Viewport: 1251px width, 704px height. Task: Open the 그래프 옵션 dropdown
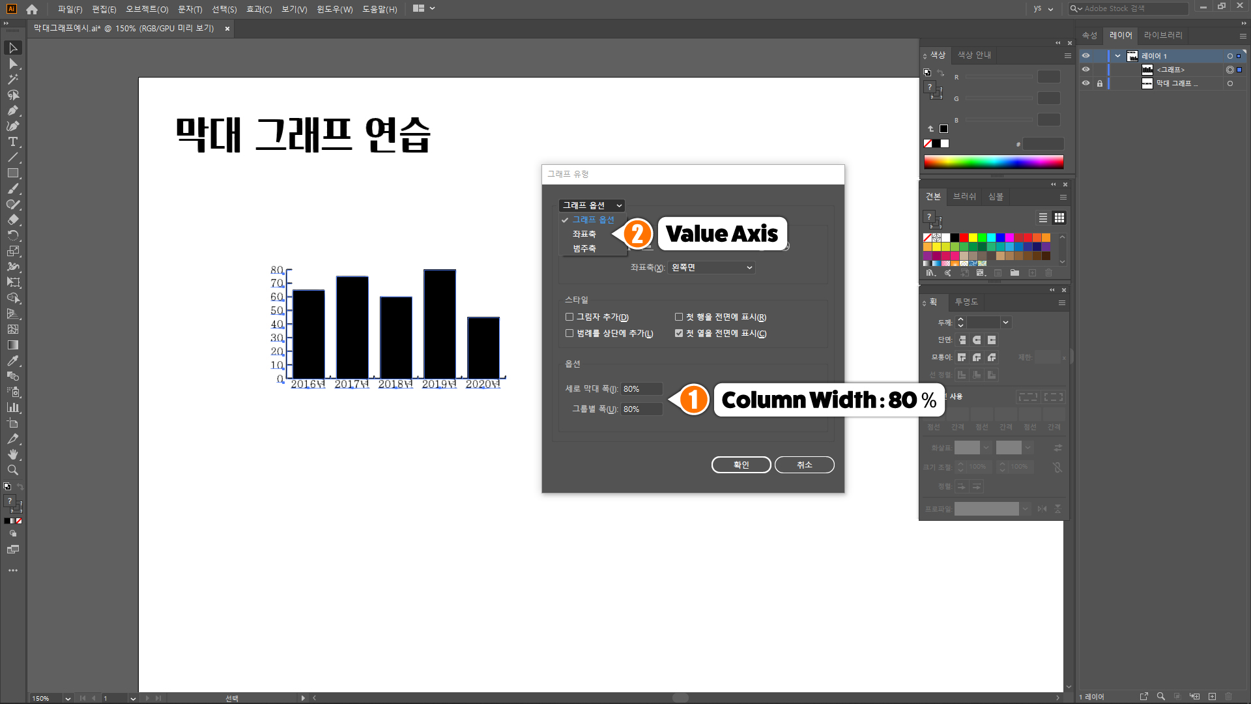point(592,205)
